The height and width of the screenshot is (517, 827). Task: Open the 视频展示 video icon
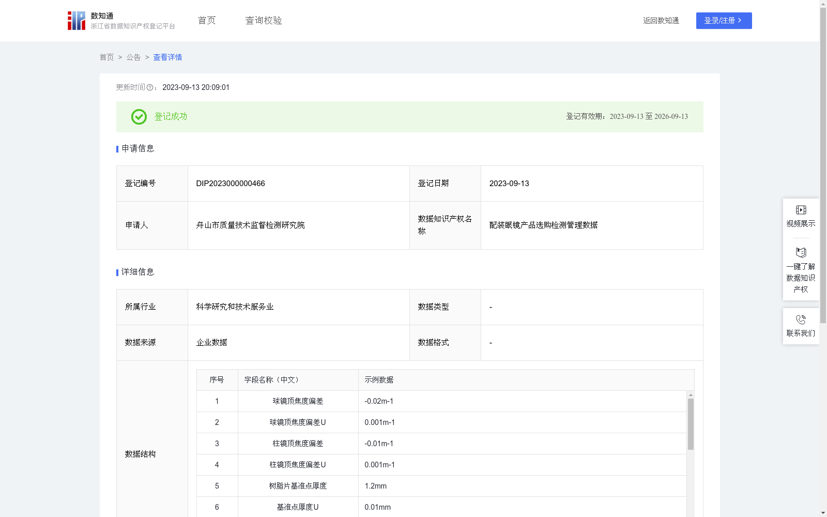[x=801, y=210]
